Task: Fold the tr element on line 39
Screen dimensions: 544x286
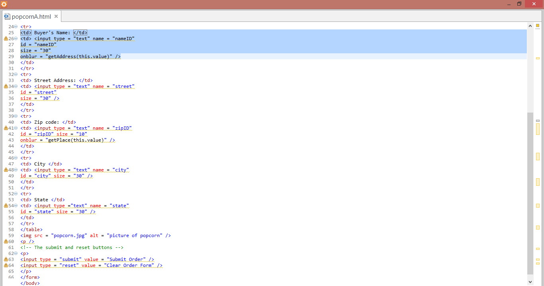Action: [x=16, y=116]
